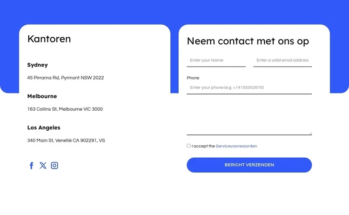349x215 pixels.
Task: Click the 45 Pirrama Rd address
Action: (x=66, y=78)
